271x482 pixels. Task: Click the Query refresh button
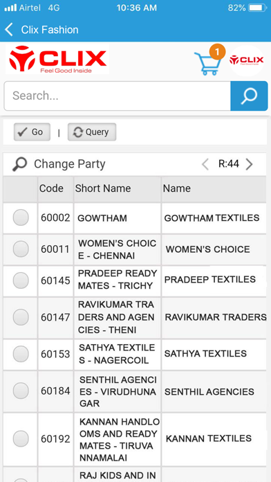pos(92,132)
